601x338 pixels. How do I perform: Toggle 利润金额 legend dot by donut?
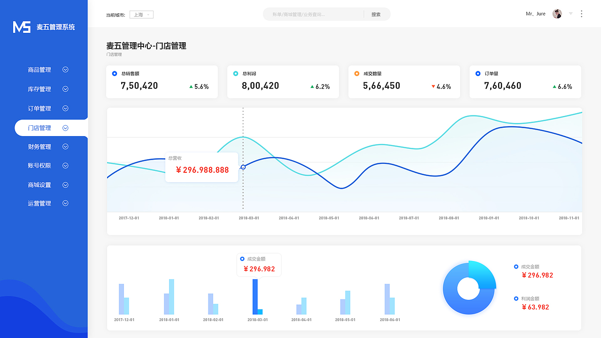(516, 299)
